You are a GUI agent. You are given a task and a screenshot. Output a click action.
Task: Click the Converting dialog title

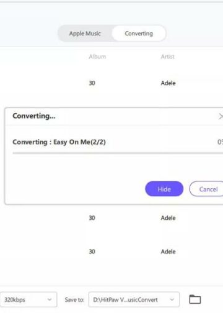pyautogui.click(x=34, y=116)
